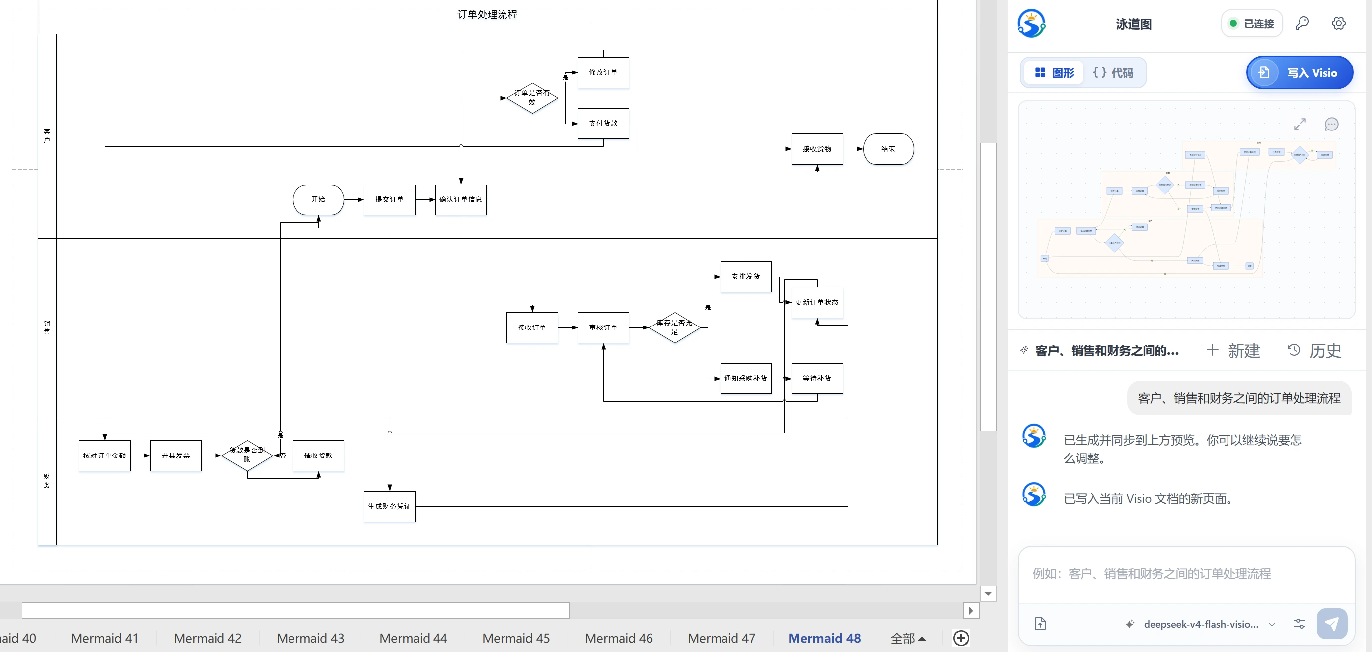The height and width of the screenshot is (652, 1372).
Task: Click the Write to Visio document icon
Action: [1264, 72]
